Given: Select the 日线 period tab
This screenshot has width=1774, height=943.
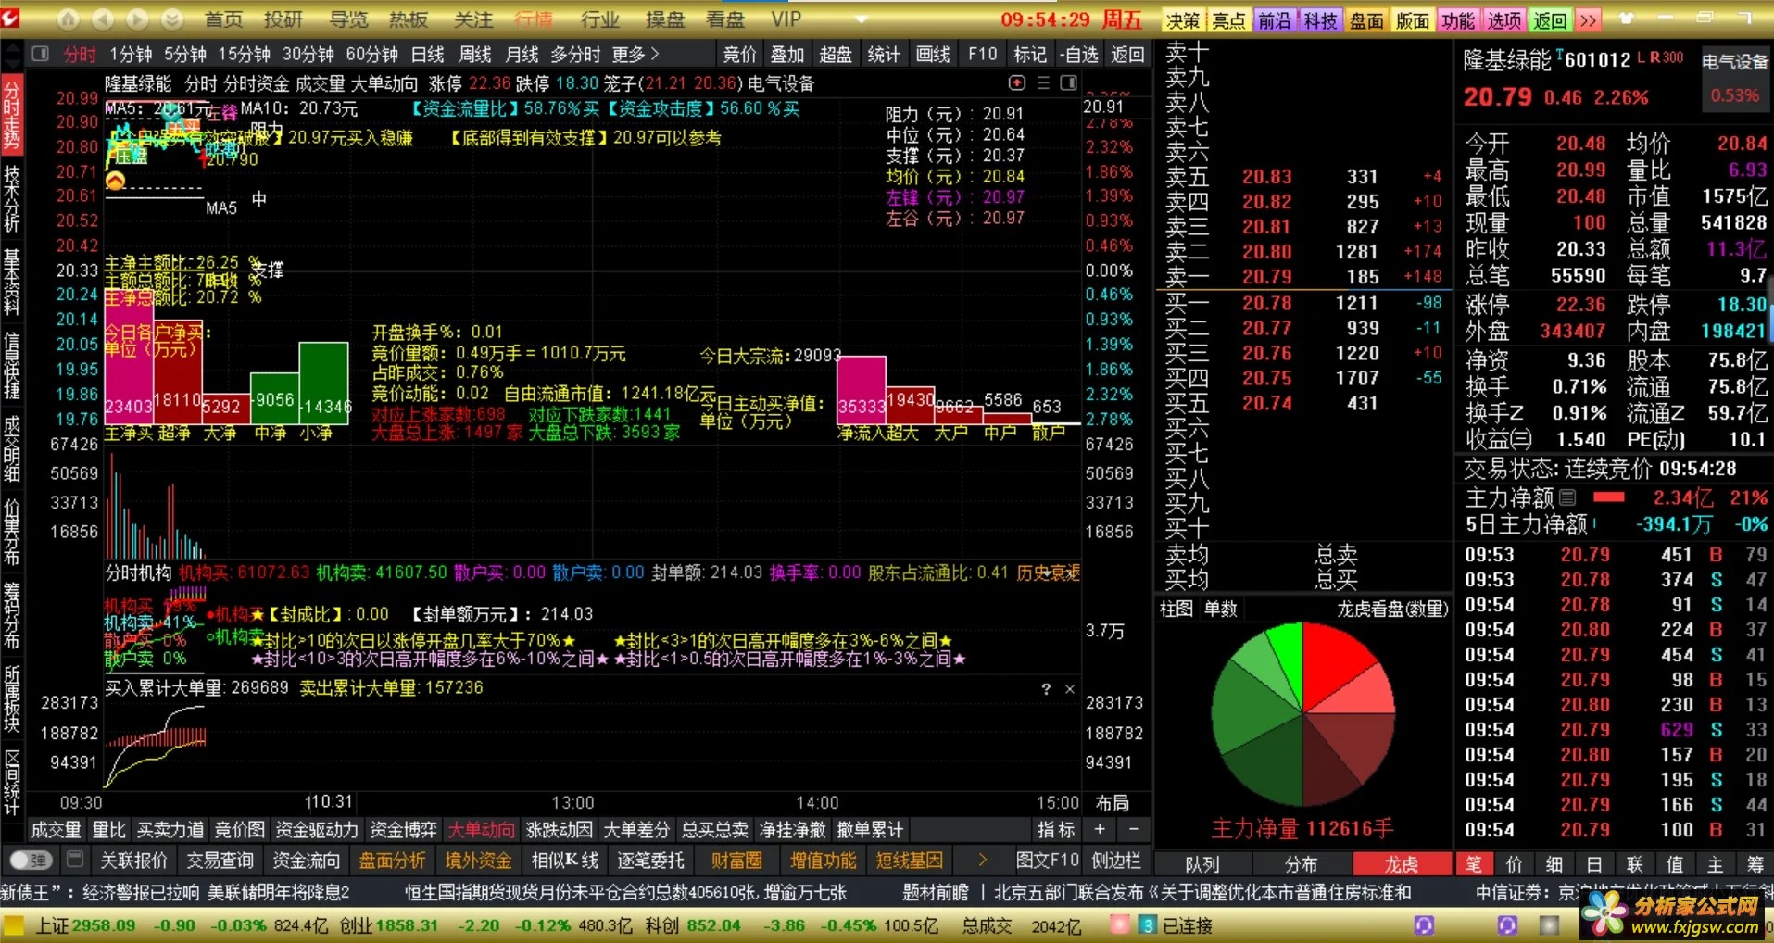Looking at the screenshot, I should coord(428,55).
